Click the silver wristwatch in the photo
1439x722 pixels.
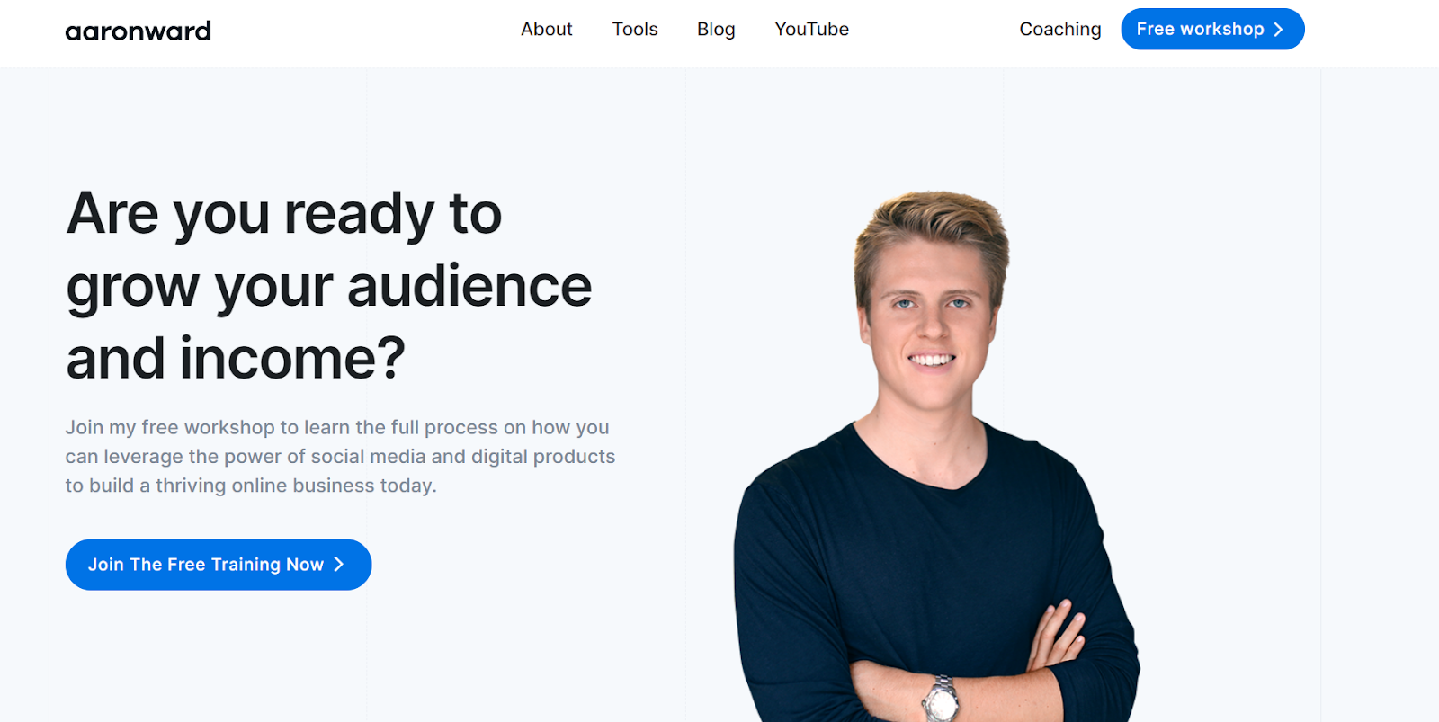click(x=941, y=700)
